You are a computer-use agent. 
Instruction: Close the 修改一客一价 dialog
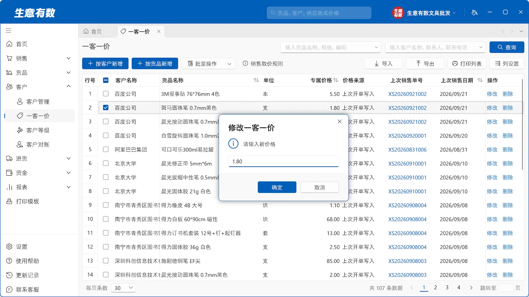point(339,122)
